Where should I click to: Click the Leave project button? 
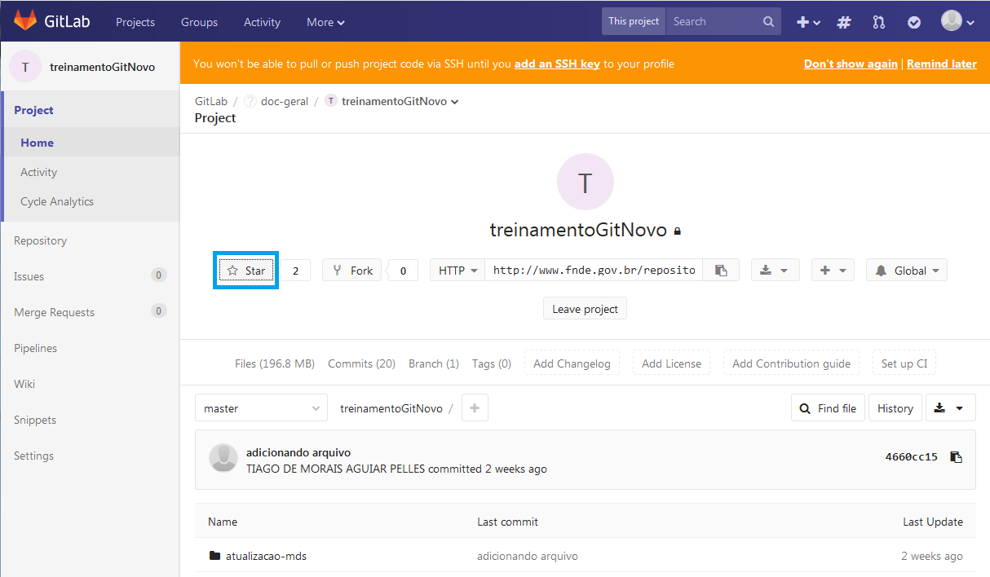(585, 309)
